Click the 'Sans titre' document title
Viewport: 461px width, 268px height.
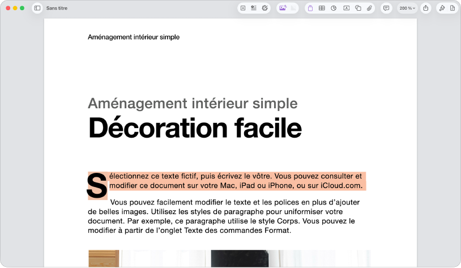pyautogui.click(x=57, y=8)
